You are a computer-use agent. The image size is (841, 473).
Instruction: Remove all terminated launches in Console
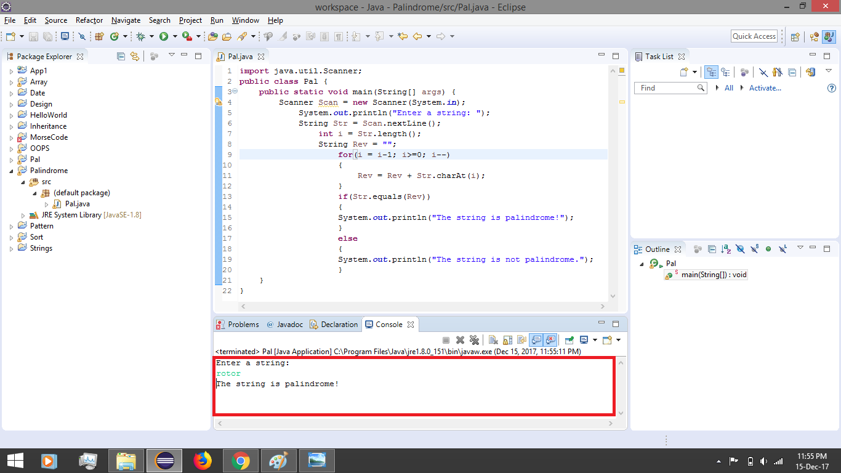474,340
